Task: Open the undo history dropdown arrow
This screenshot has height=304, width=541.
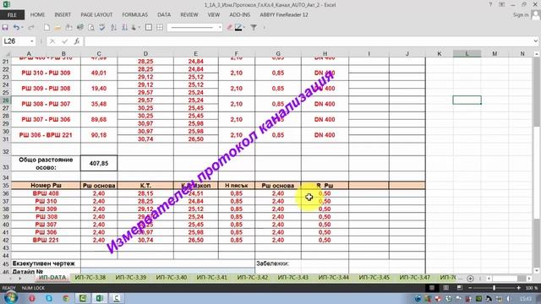Action: pos(22,28)
